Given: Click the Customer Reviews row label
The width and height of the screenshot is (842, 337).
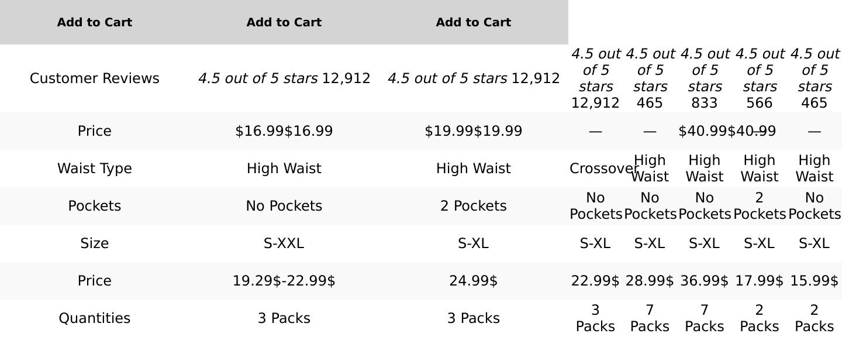Looking at the screenshot, I should click(94, 78).
